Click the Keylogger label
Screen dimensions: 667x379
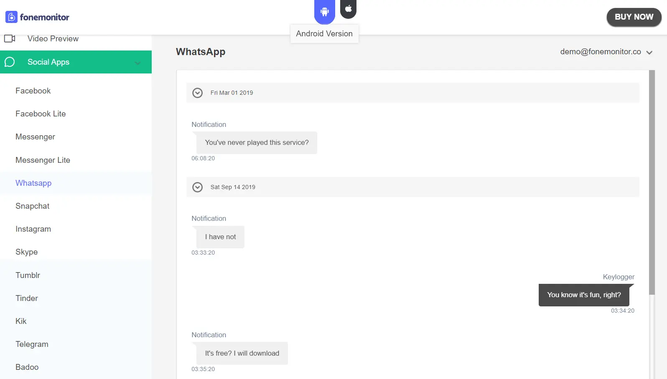pyautogui.click(x=619, y=277)
